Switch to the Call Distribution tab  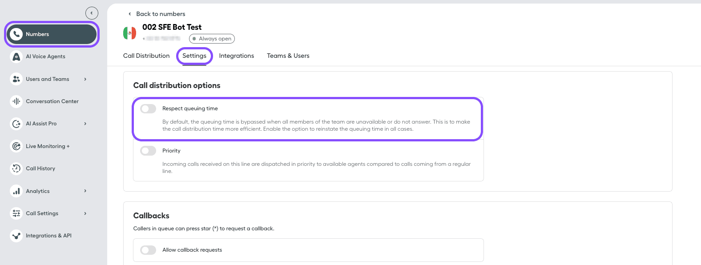click(x=146, y=56)
